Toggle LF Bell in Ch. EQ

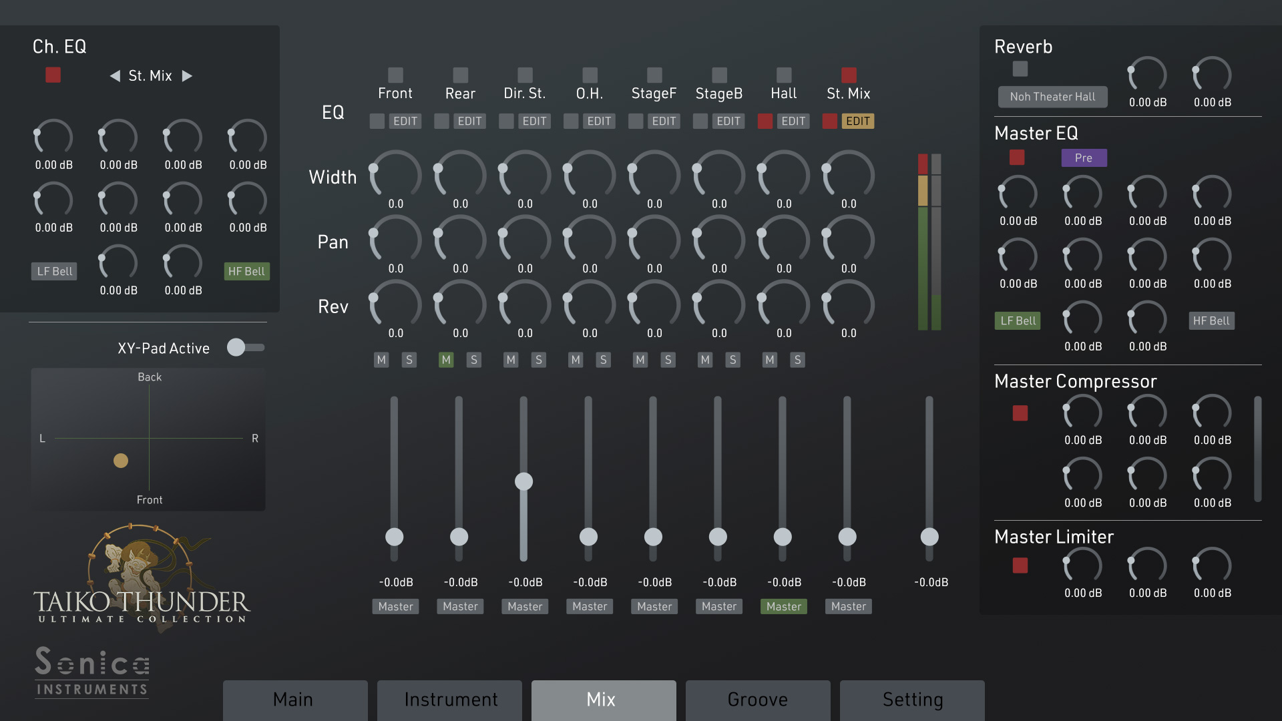54,271
